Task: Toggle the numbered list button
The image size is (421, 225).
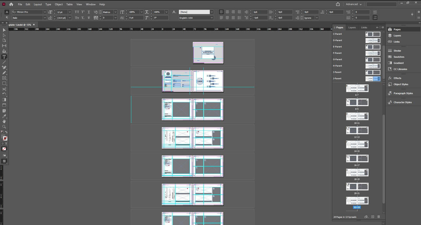Action: 375,18
